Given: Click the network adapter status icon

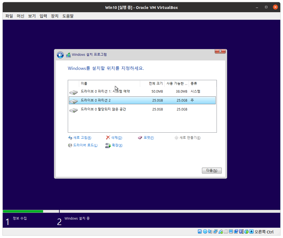Looking at the screenshot, I should click(x=215, y=232).
